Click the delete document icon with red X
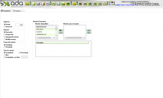Screen dimensions: 163x98 pos(43,4)
